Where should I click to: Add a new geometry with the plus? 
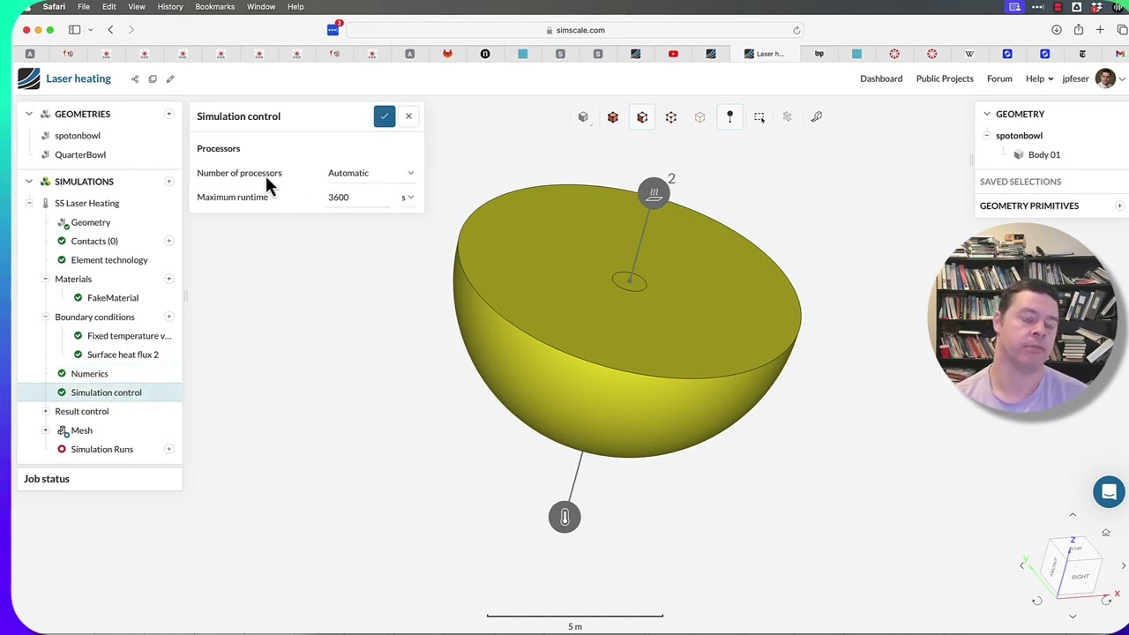click(168, 114)
